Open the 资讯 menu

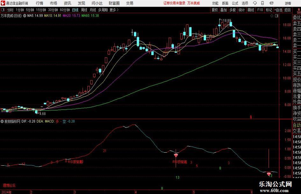point(68,3)
